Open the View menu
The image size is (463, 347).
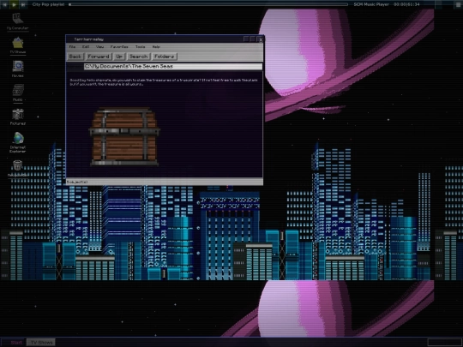coord(99,46)
